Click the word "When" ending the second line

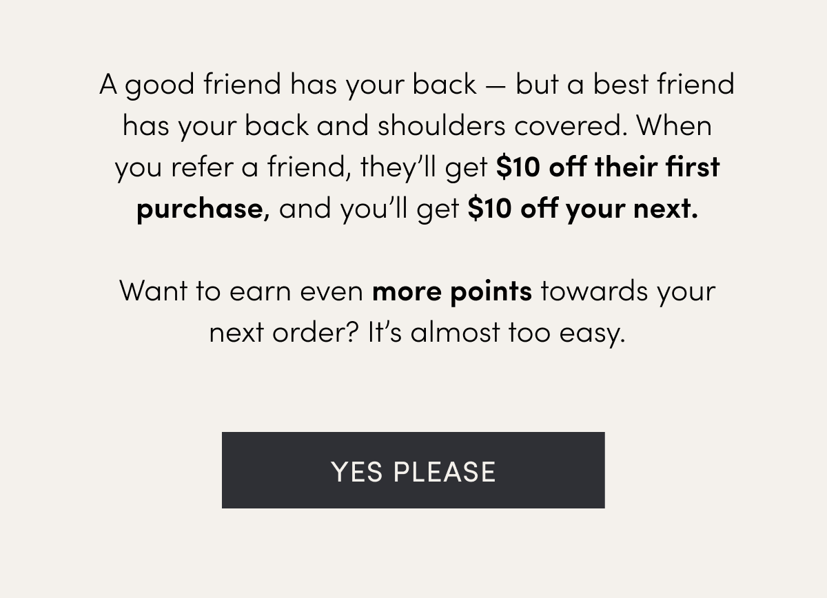pyautogui.click(x=674, y=125)
